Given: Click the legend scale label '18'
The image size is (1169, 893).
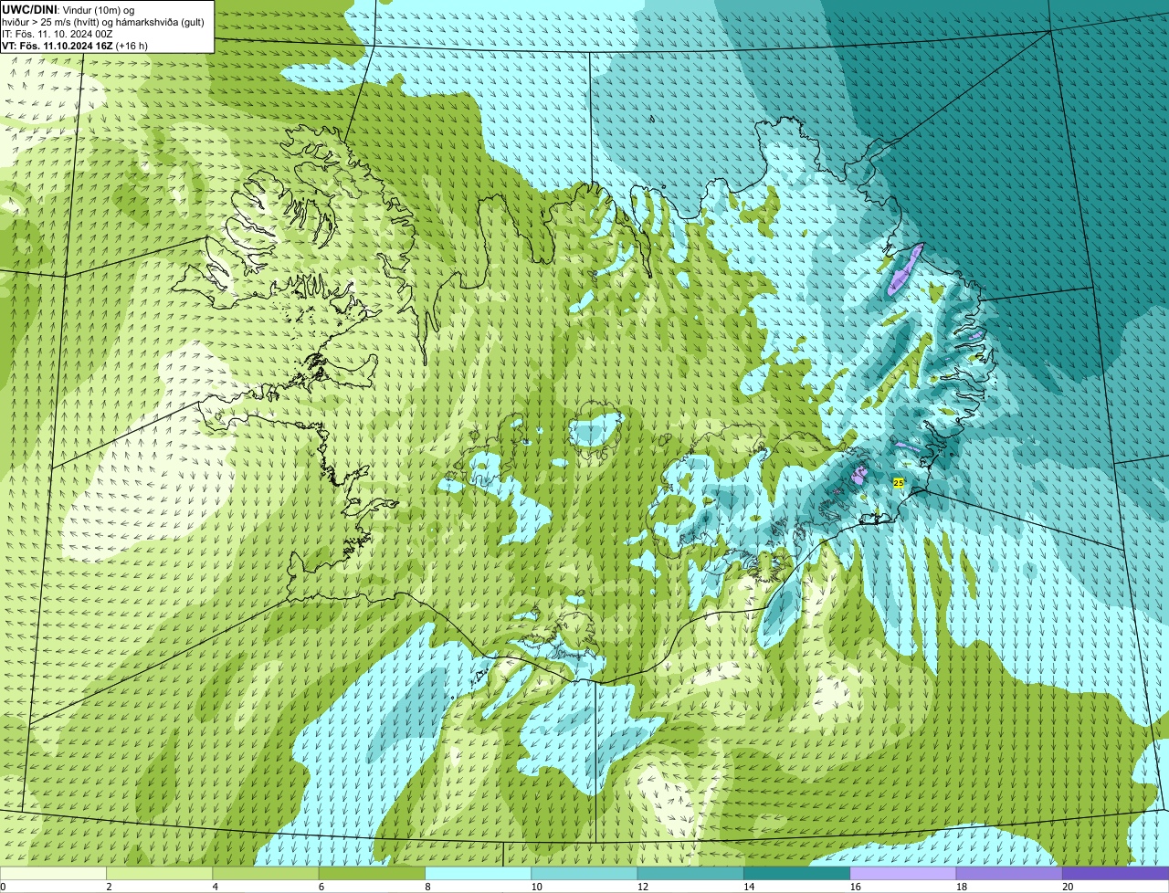Looking at the screenshot, I should tap(962, 887).
